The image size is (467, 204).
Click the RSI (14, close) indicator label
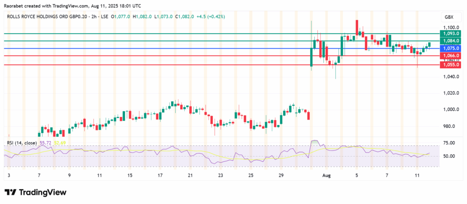click(22, 143)
